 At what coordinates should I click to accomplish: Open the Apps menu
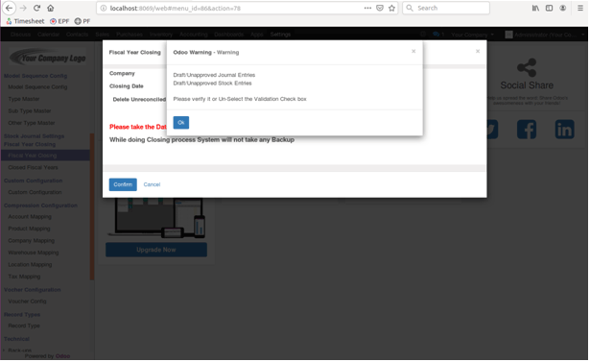(x=257, y=35)
